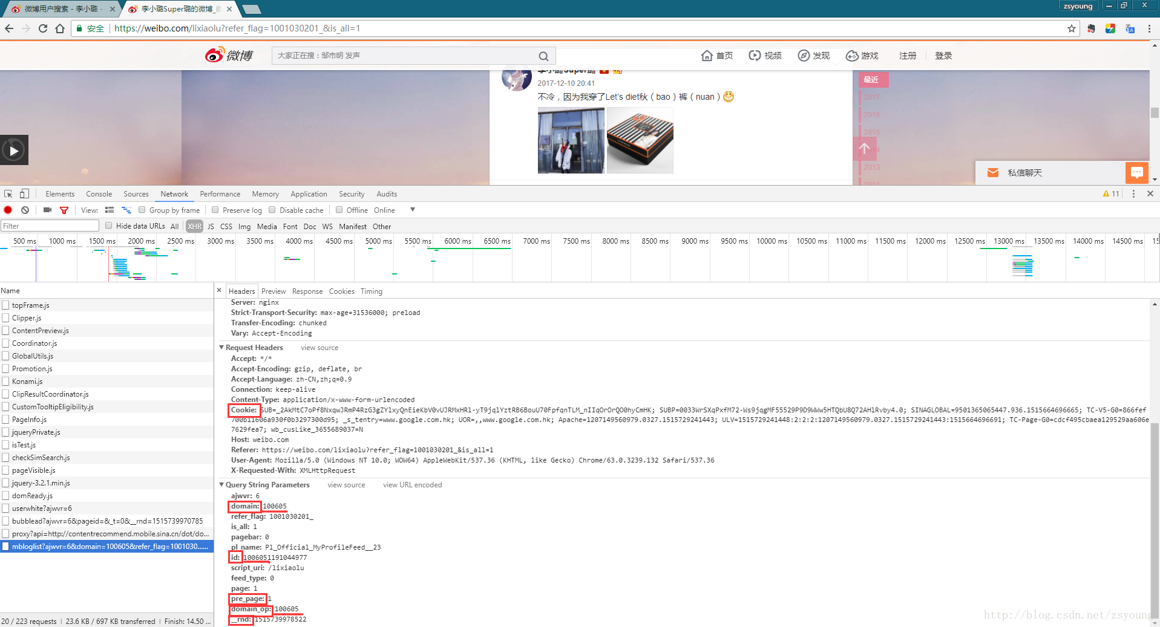
Task: Click the 最近 recent timeline marker
Action: coord(874,80)
